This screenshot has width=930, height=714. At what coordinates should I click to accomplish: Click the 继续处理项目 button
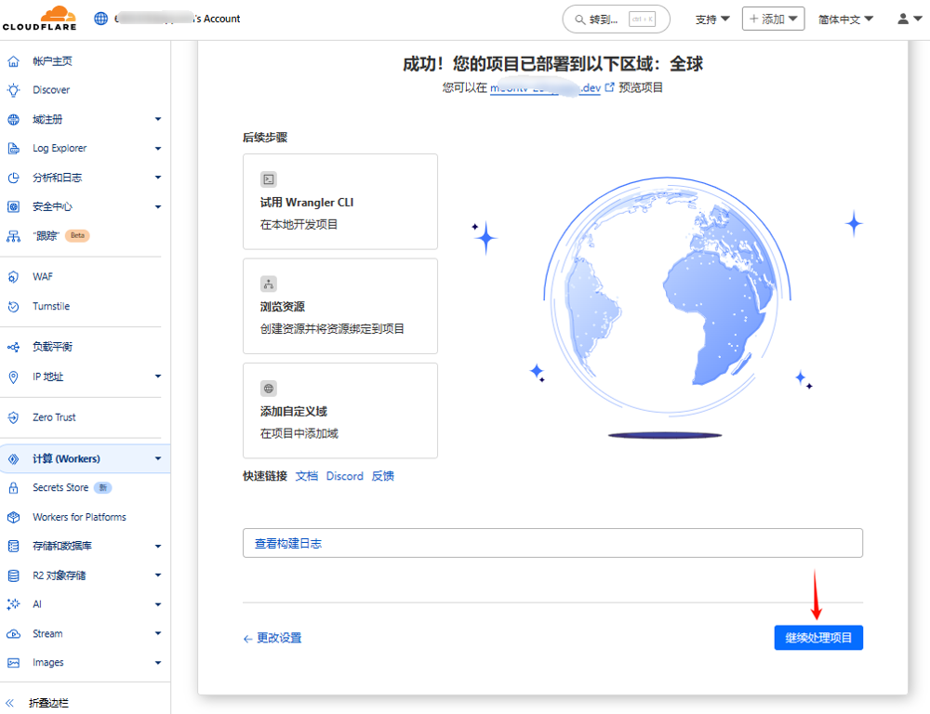(x=818, y=638)
